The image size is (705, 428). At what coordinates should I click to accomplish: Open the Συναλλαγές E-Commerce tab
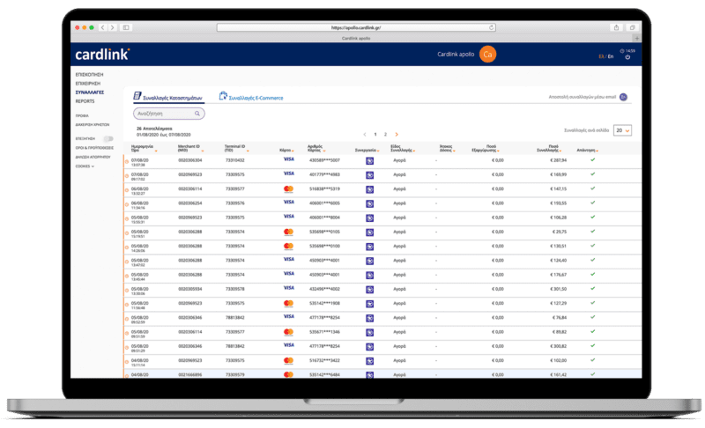(251, 97)
